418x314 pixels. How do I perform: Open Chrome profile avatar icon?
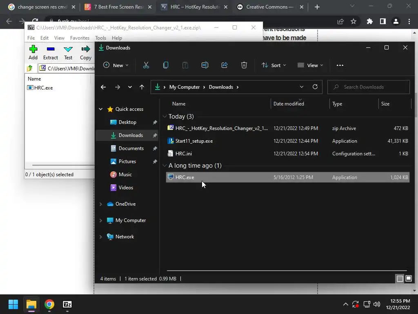pyautogui.click(x=396, y=21)
